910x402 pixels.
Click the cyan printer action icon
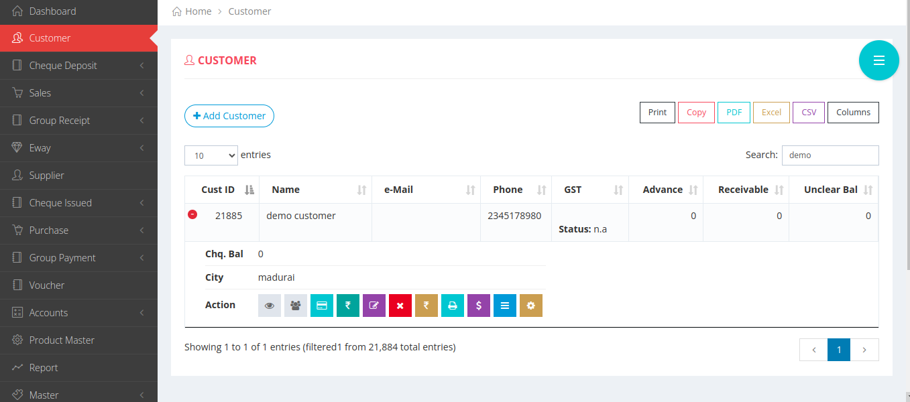pos(453,306)
